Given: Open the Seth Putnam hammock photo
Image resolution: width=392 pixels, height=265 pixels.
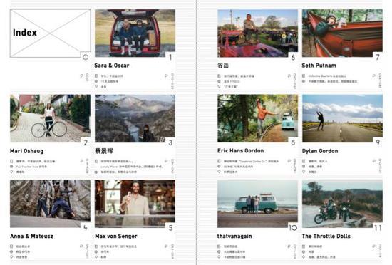Looking at the screenshot, I should coord(342,33).
